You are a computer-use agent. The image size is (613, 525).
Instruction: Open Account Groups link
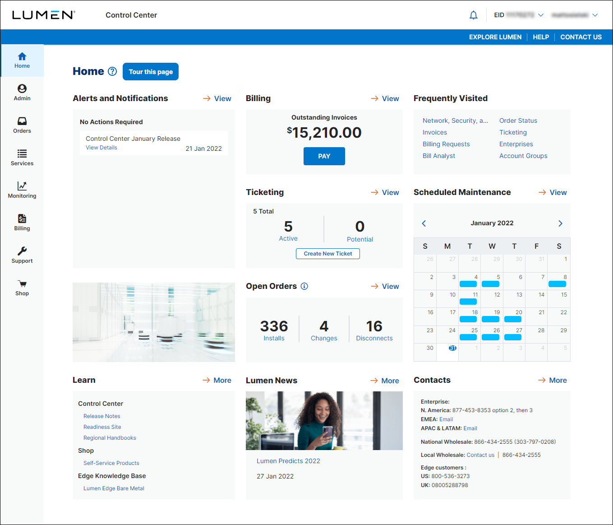523,156
